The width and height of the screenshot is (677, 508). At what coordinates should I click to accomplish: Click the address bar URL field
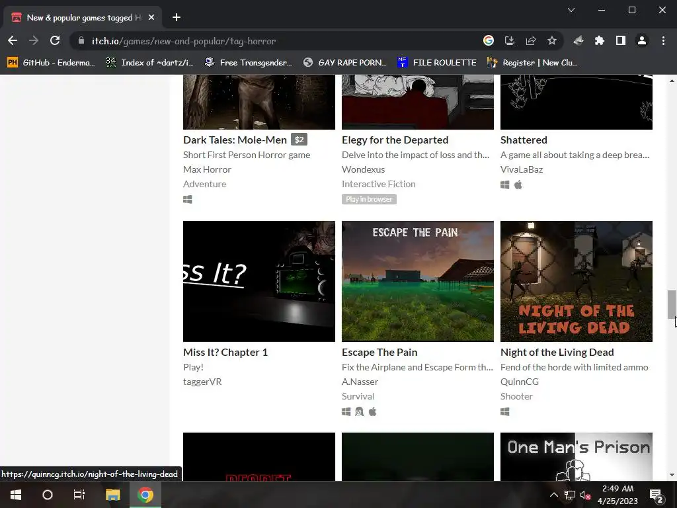pos(276,41)
